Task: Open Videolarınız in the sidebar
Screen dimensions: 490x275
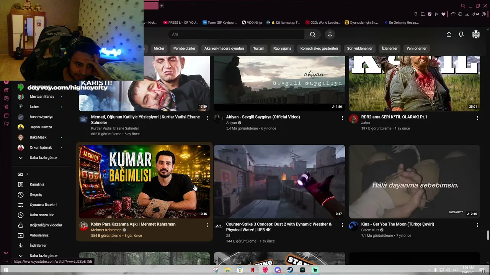Action: [39, 235]
